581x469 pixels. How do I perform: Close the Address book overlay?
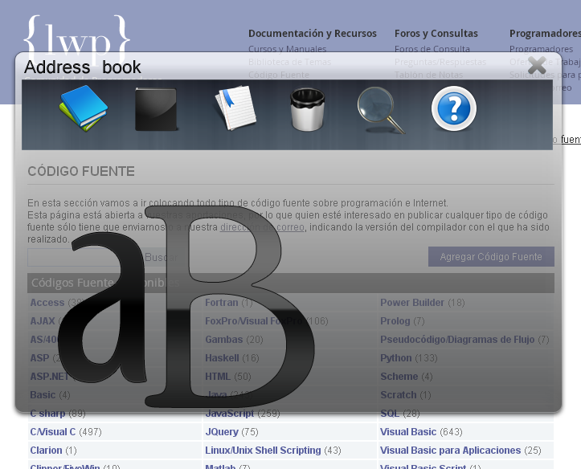point(537,66)
